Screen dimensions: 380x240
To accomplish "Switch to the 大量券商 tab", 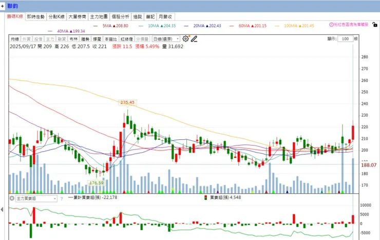I will pos(78,17).
